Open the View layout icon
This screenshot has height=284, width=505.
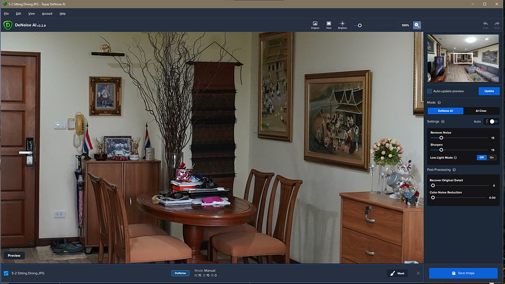click(329, 24)
